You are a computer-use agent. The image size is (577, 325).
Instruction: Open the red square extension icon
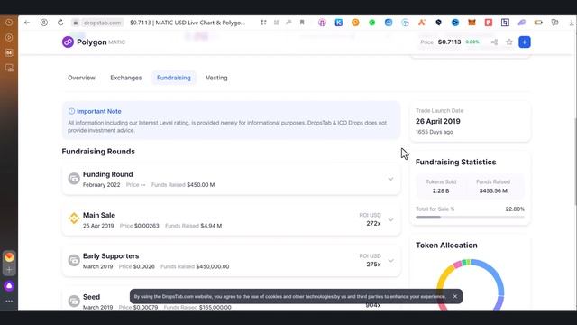coord(489,23)
